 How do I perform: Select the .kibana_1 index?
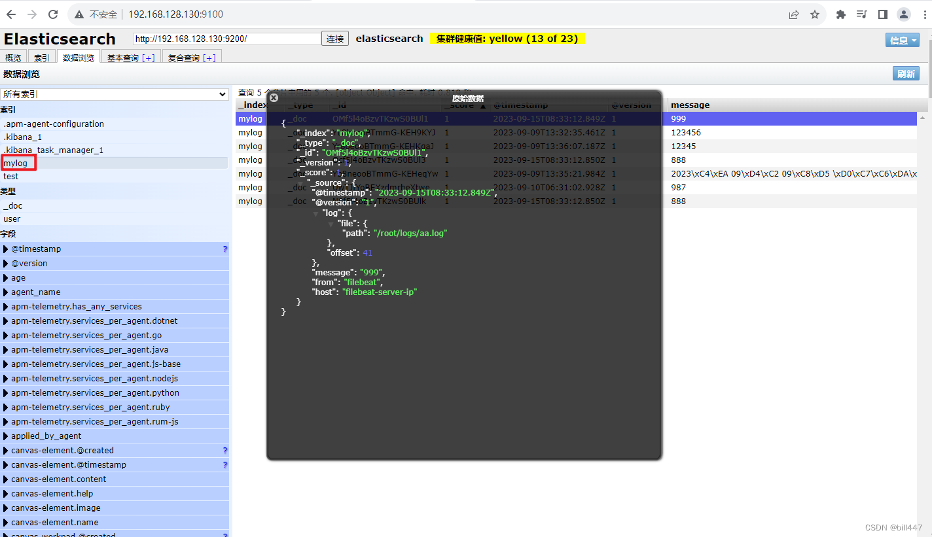tap(115, 137)
